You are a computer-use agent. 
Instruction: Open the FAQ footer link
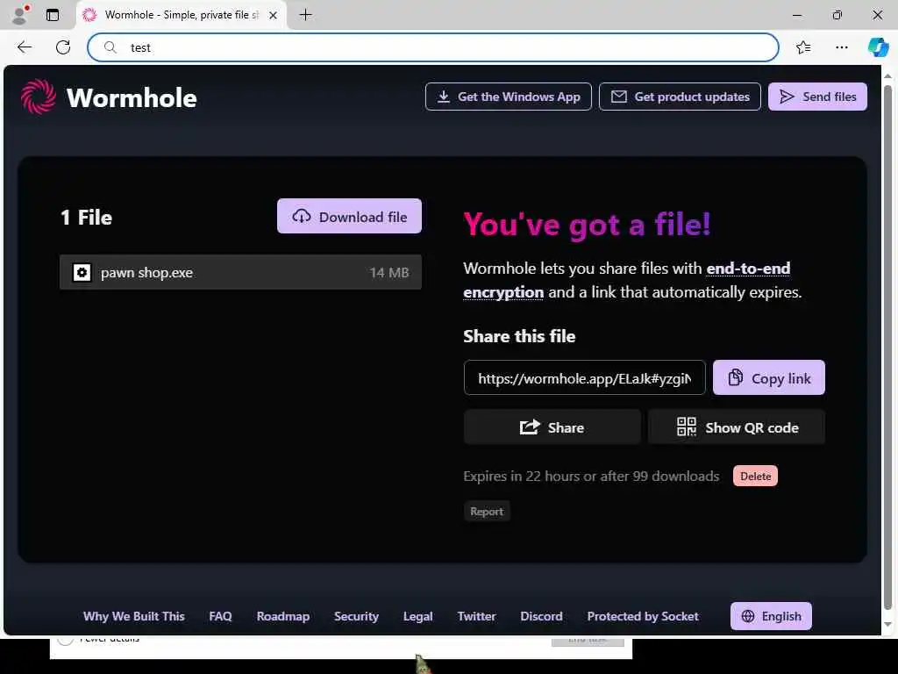pyautogui.click(x=220, y=616)
